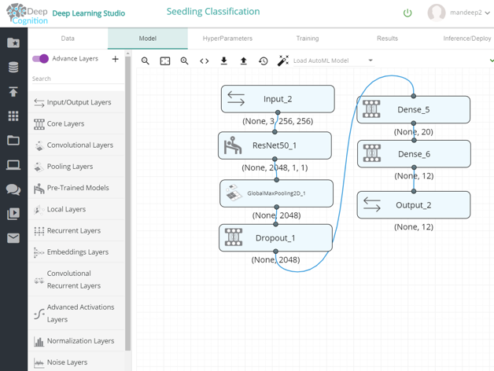
Task: Upload a model with the upload icon
Action: click(x=244, y=61)
